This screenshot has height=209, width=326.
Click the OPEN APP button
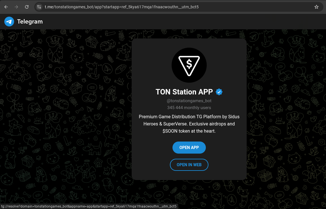(x=189, y=148)
